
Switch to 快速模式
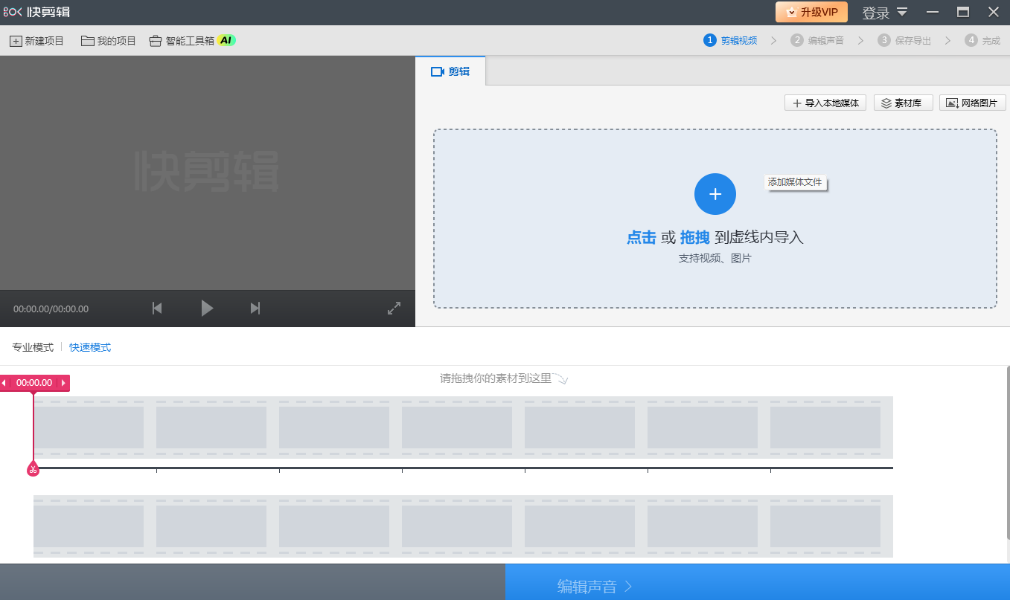(90, 347)
